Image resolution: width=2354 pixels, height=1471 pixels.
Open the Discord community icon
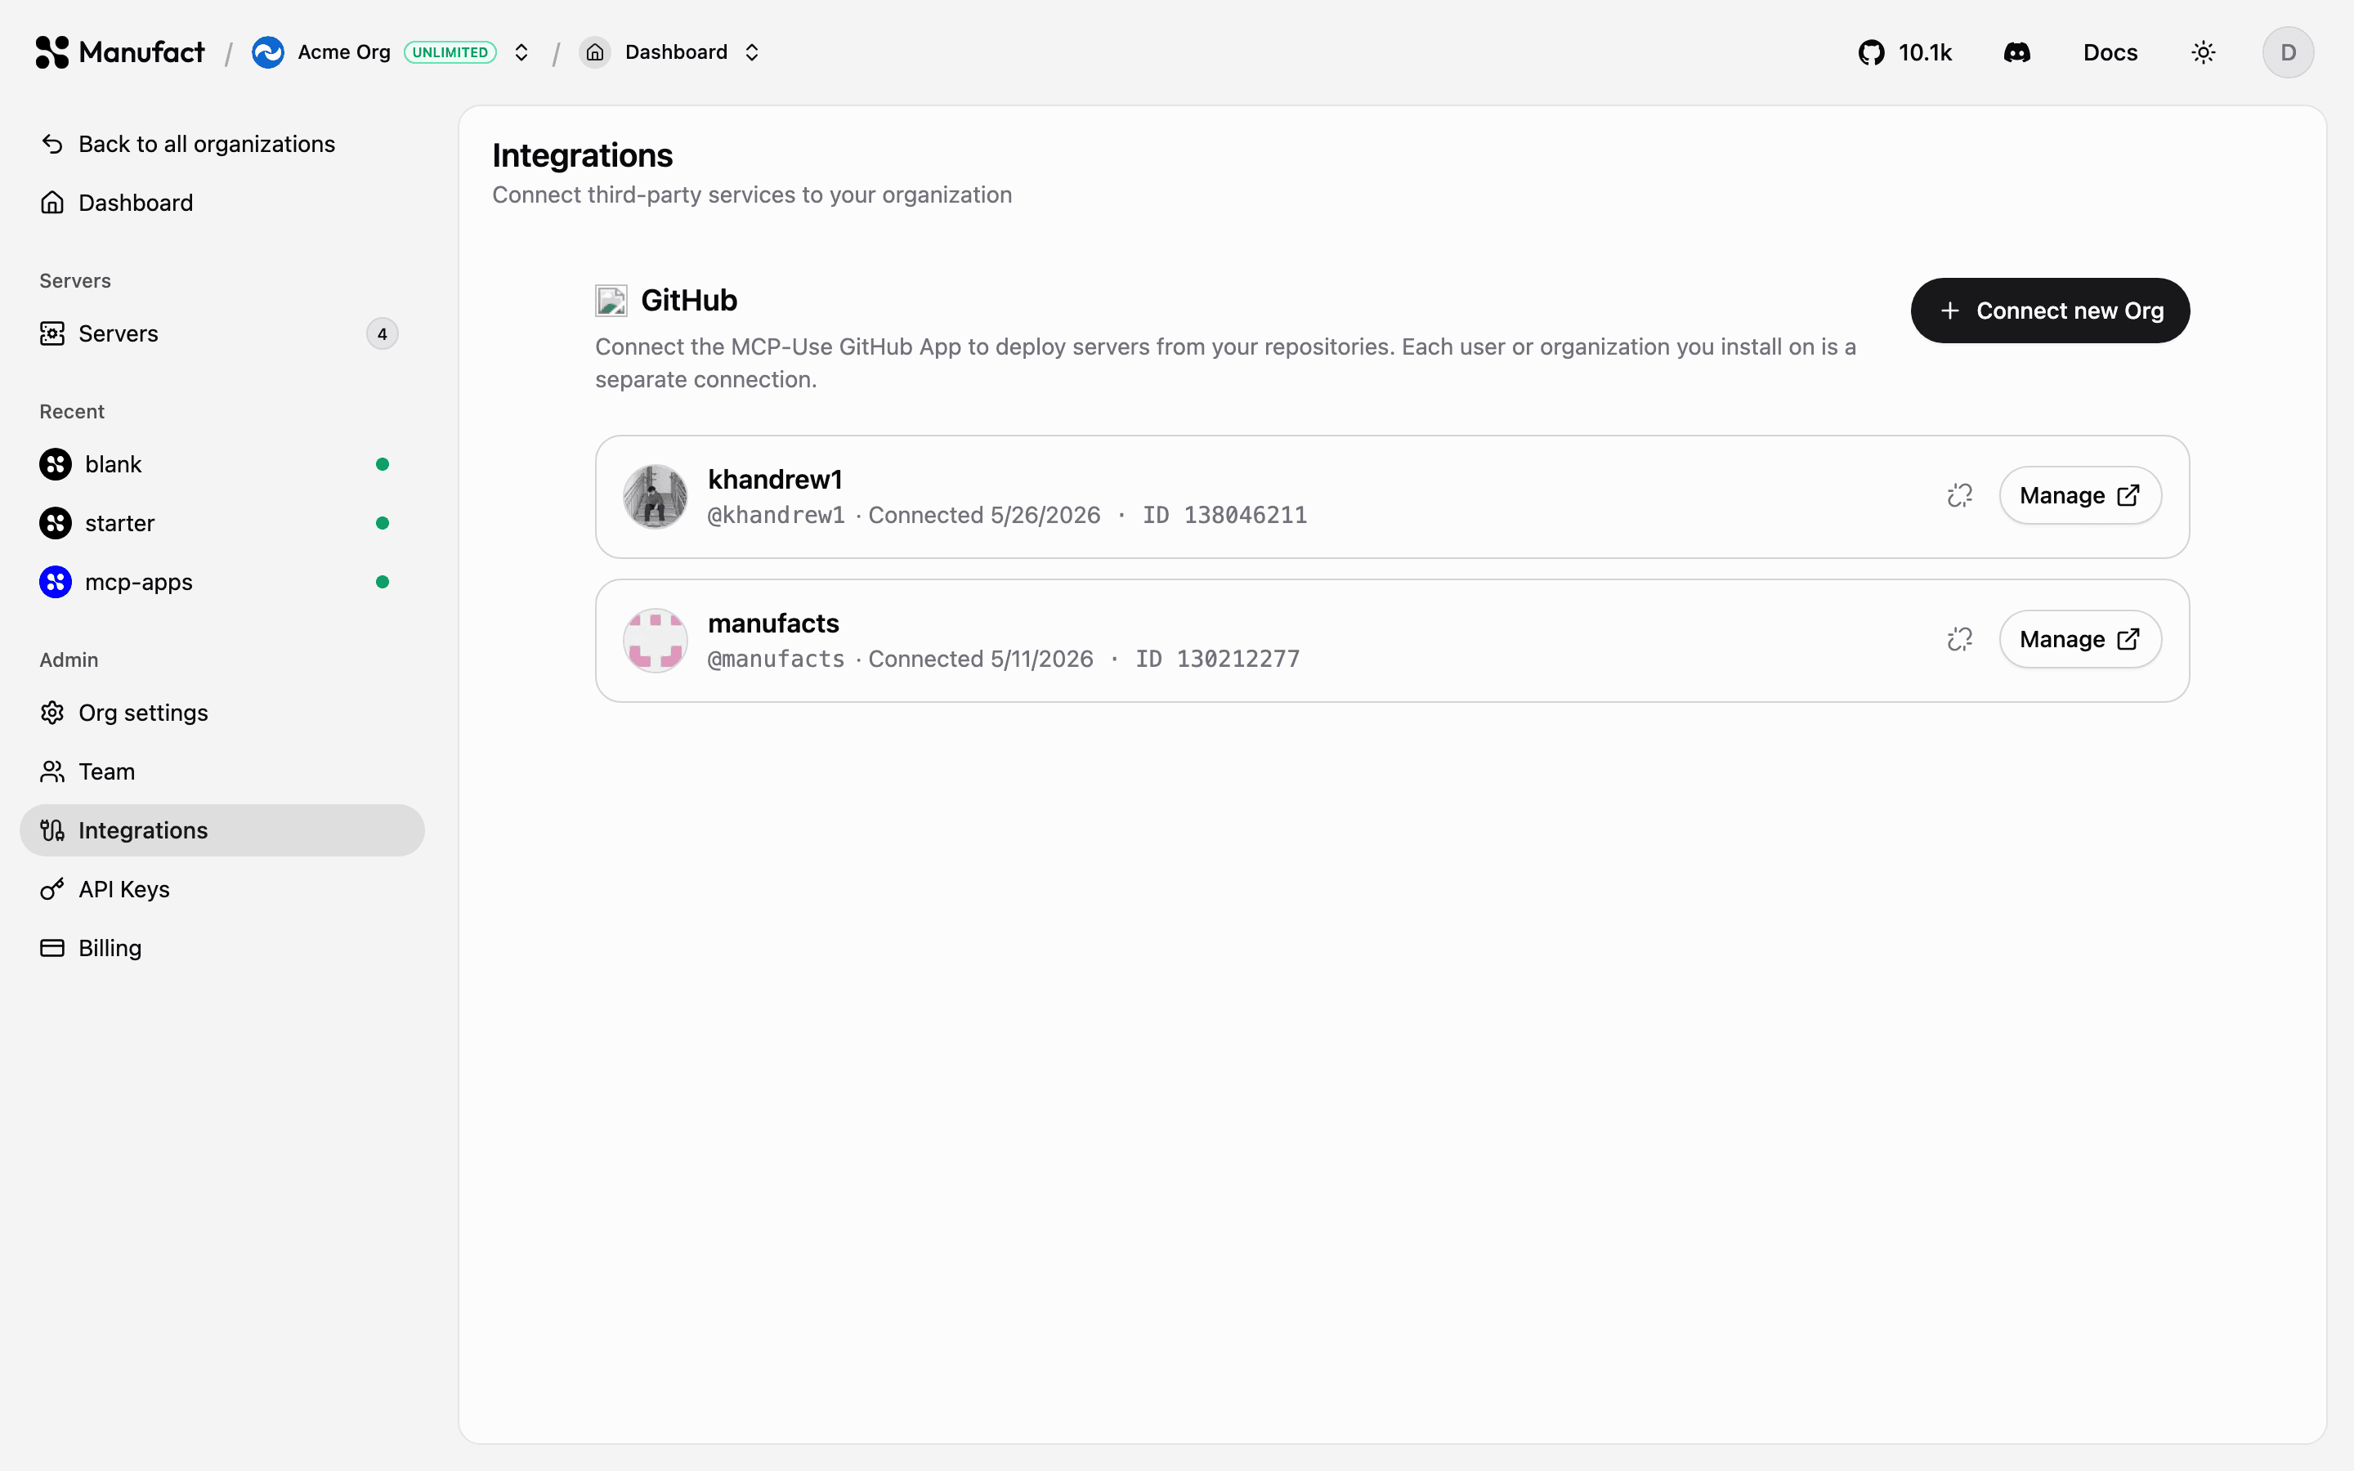[2016, 52]
